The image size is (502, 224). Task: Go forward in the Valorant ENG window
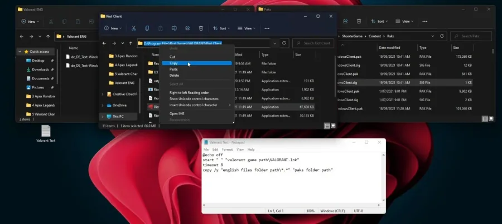[31, 36]
